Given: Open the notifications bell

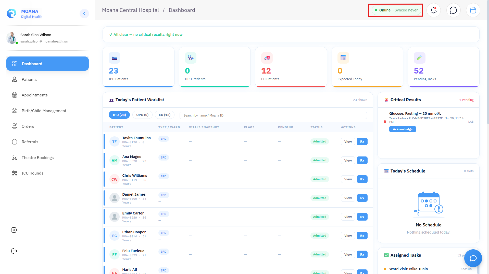Looking at the screenshot, I should (434, 10).
